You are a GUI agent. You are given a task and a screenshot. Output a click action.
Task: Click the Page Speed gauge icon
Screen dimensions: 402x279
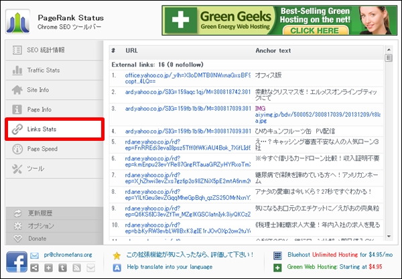17,149
